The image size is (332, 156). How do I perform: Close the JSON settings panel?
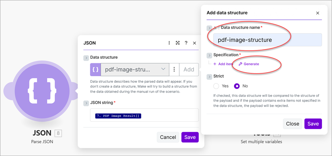194,43
